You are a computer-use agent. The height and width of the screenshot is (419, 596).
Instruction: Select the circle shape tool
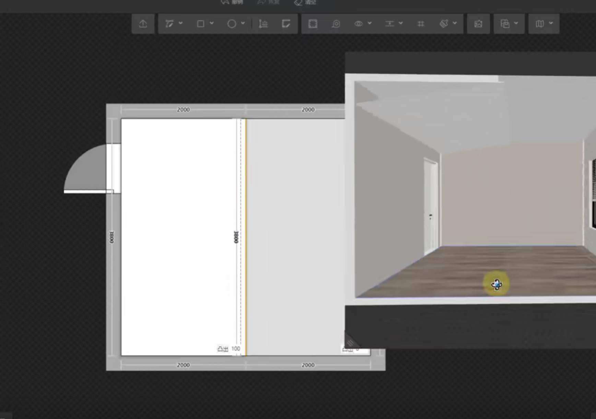click(x=232, y=24)
